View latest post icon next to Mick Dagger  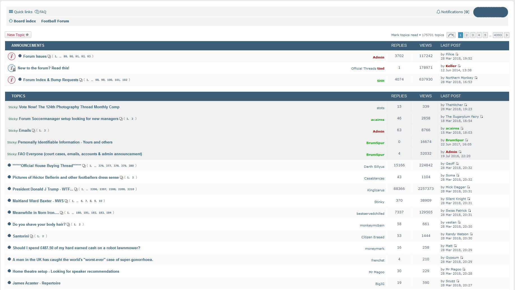468,187
